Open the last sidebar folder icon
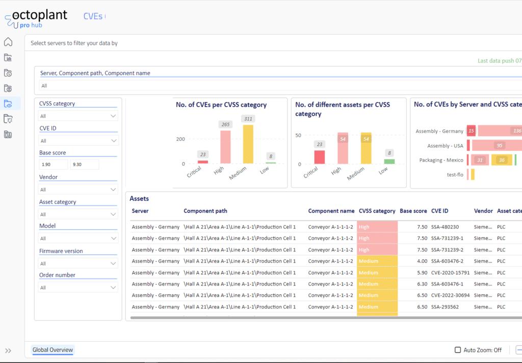The width and height of the screenshot is (522, 363). point(8,135)
